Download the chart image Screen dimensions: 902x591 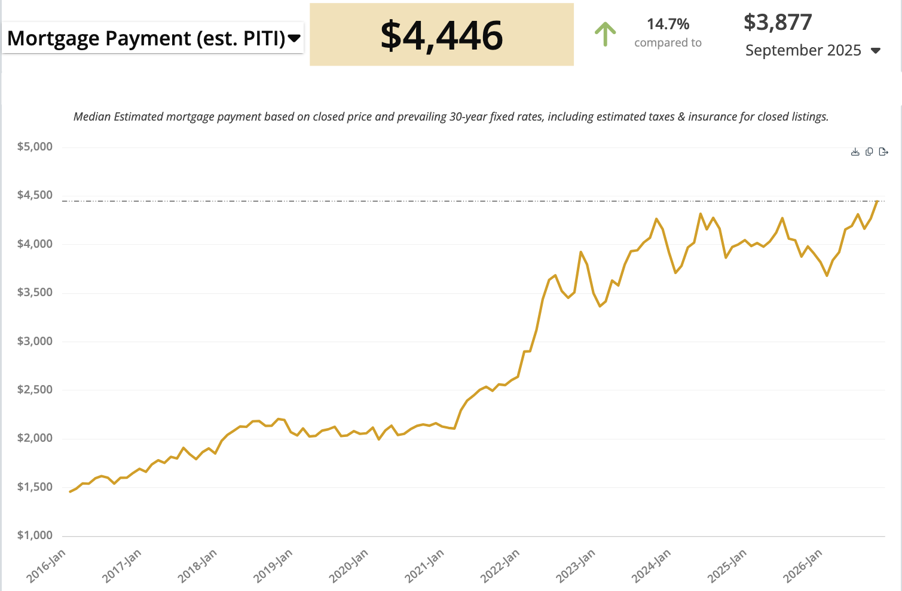[x=855, y=152]
